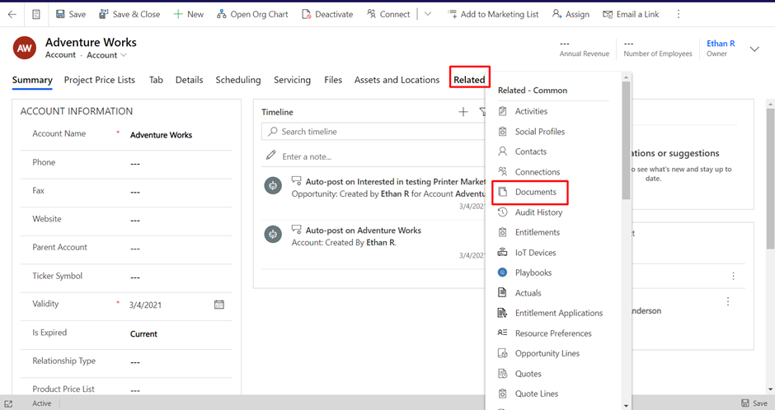Open the more options for nderson row
The image size is (775, 410).
point(727,301)
